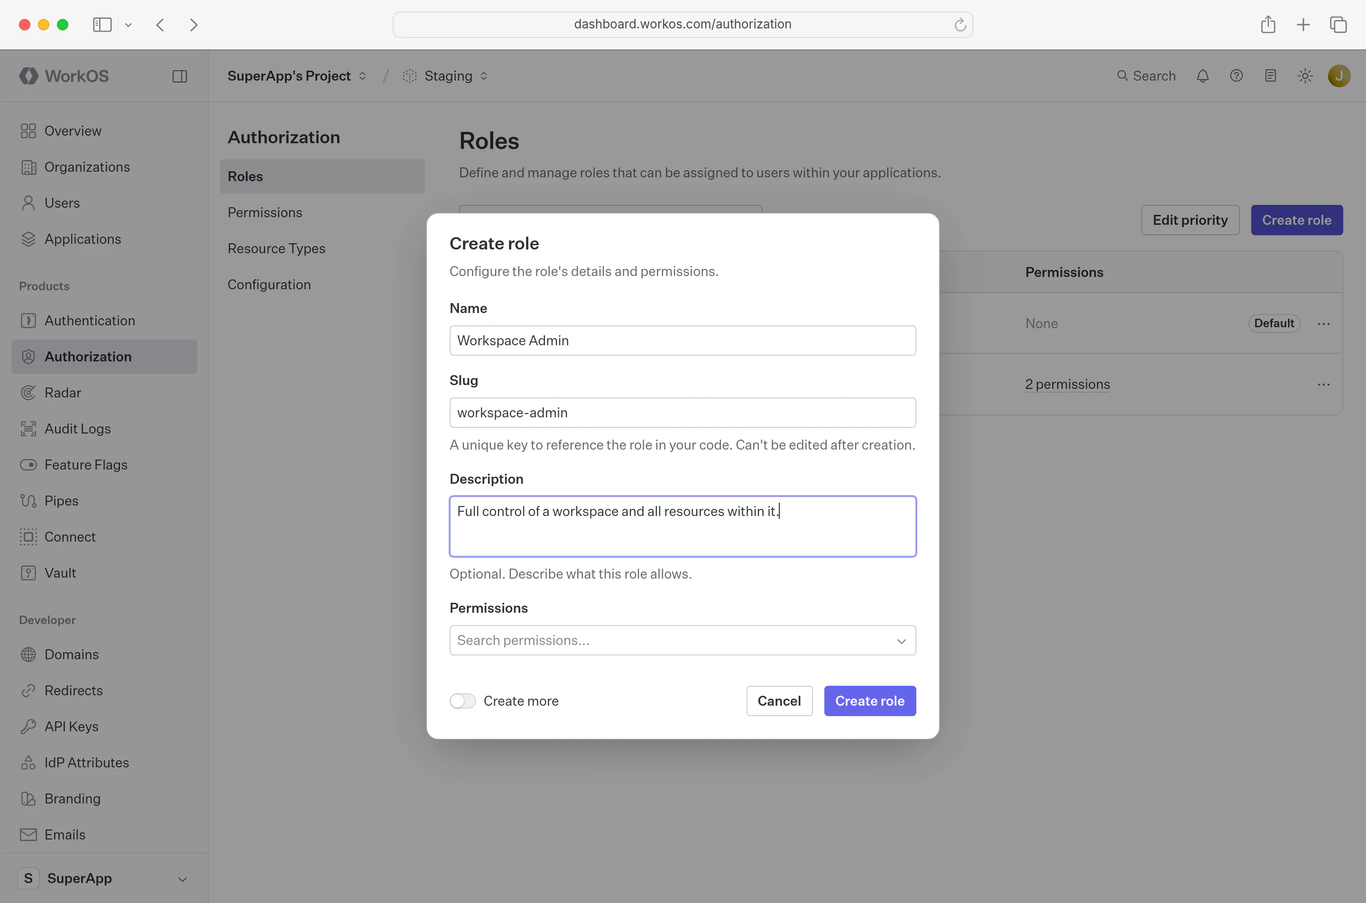Select the Roles tab in Authorization
1366x903 pixels.
point(322,176)
